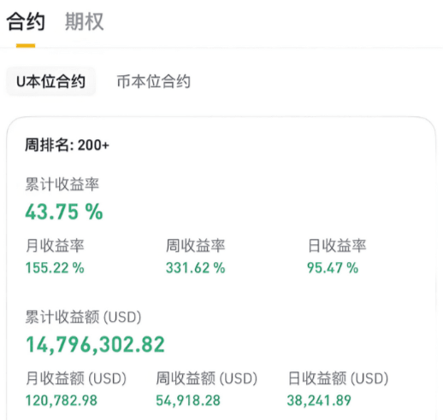The height and width of the screenshot is (420, 443).
Task: Tap the 43.75 % cumulative return value
Action: click(x=64, y=212)
